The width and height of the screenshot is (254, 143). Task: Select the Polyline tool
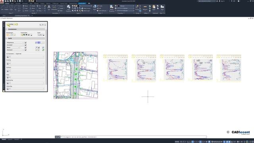[6, 8]
